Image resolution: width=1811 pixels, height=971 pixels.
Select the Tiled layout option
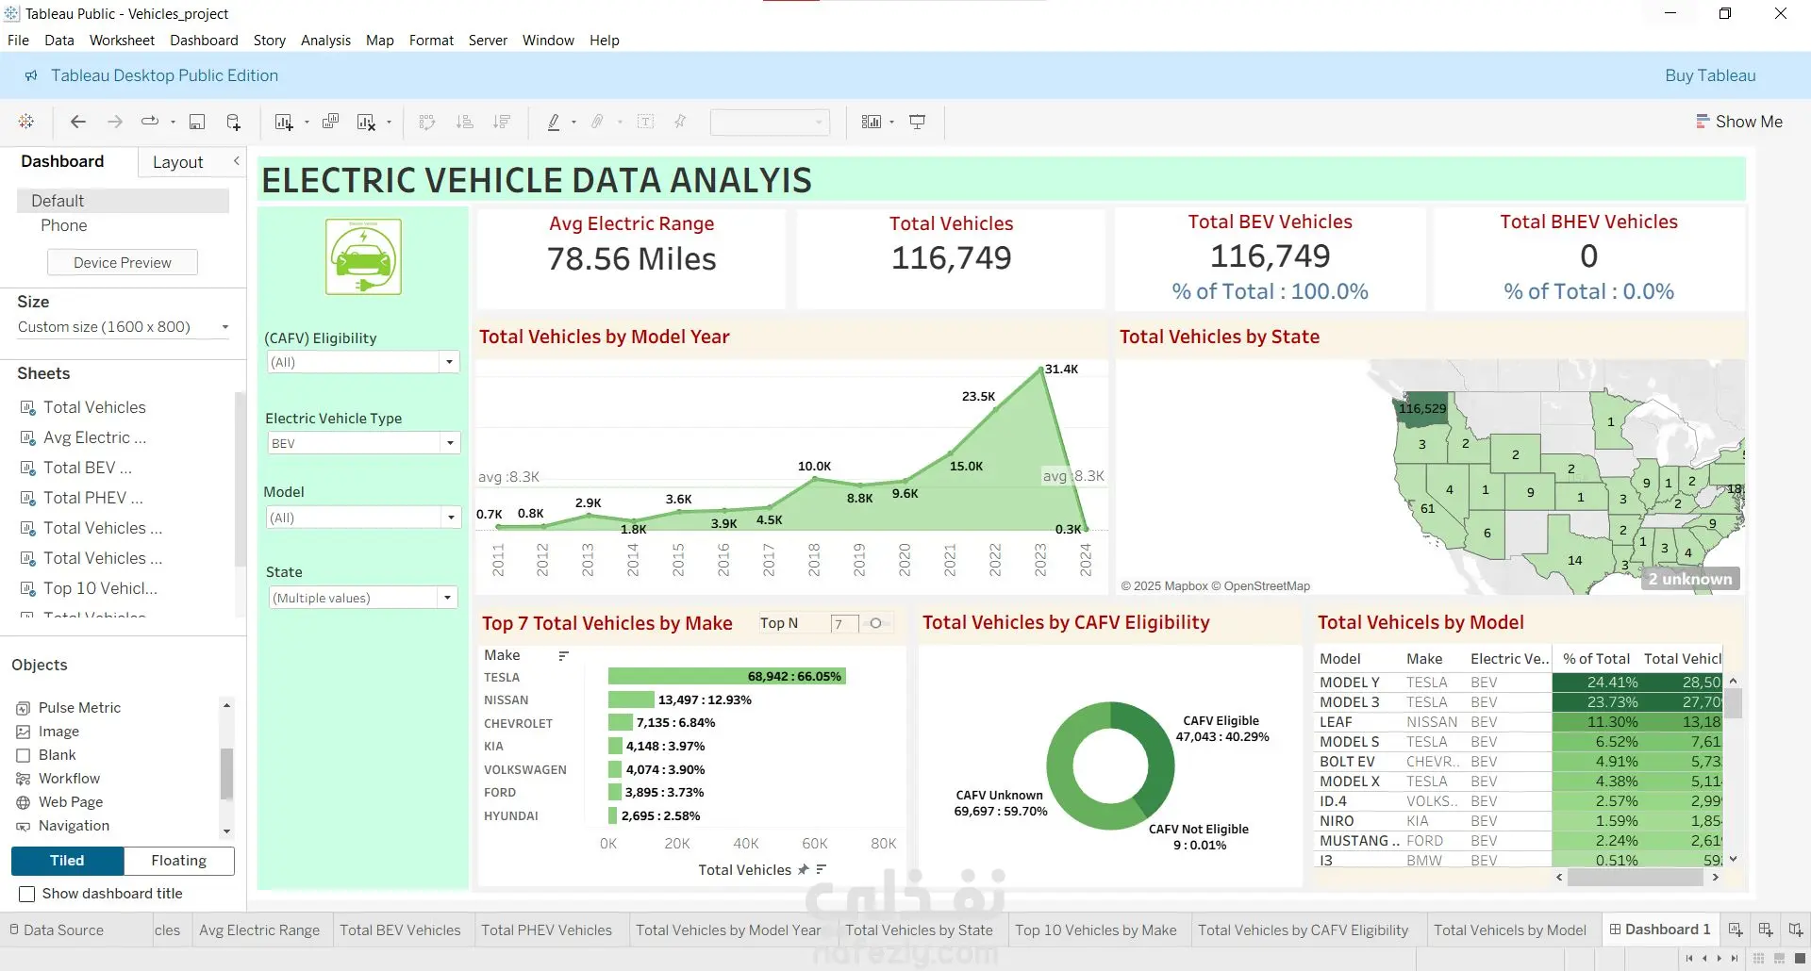(x=67, y=861)
